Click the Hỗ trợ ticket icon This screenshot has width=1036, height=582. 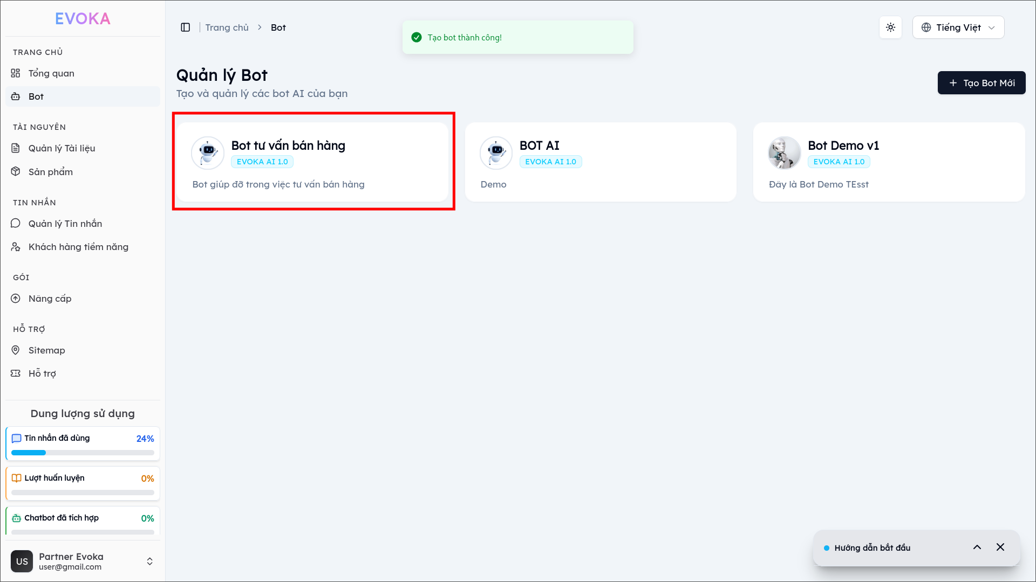16,373
